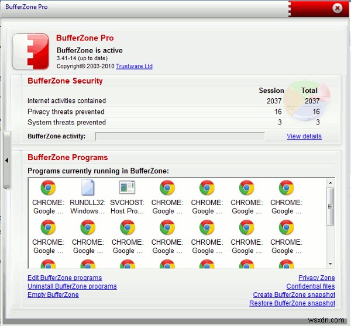Click the 'BufferZone Pro' title bar text

pos(26,7)
